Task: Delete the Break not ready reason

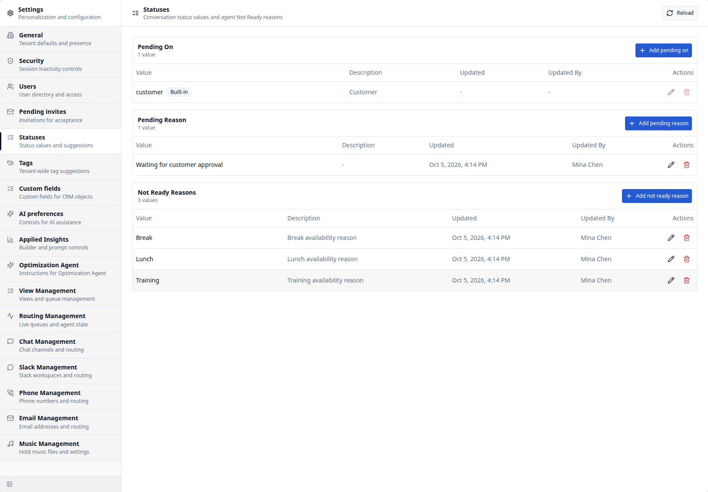Action: coord(687,238)
